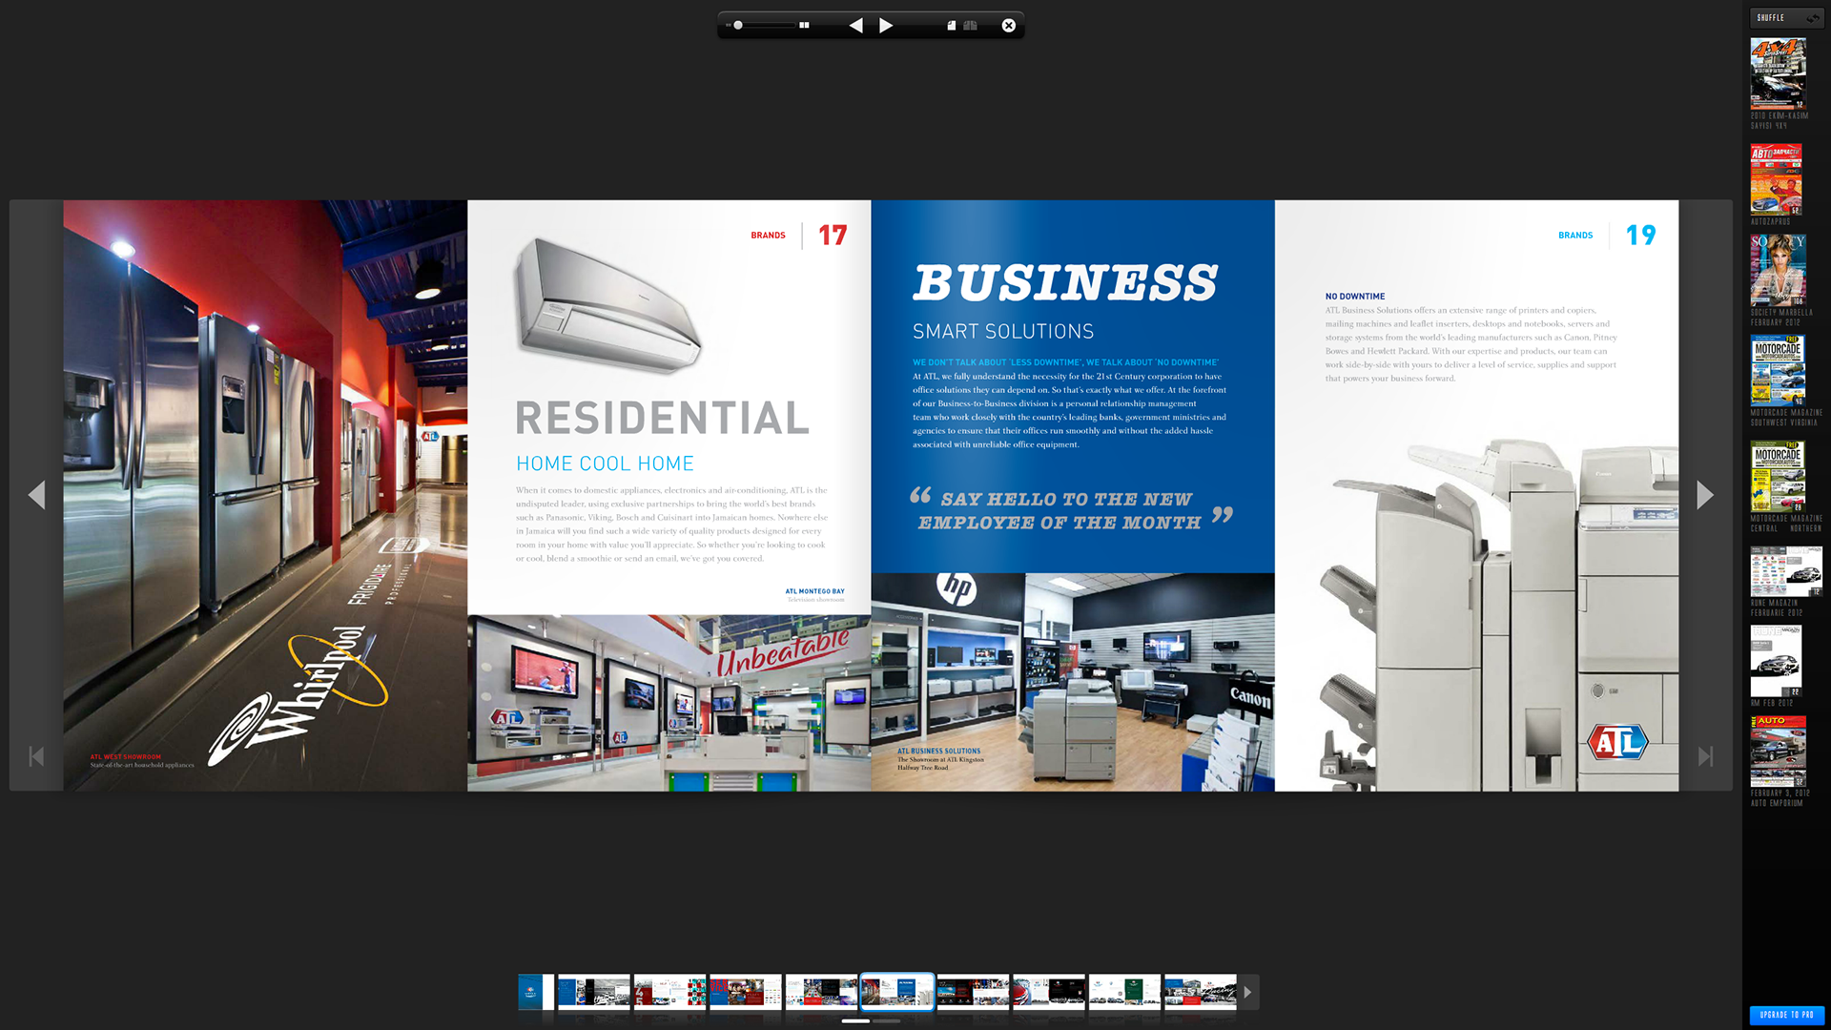Click the RESIDENTIAL heading on page 17
The image size is (1831, 1030).
(663, 419)
